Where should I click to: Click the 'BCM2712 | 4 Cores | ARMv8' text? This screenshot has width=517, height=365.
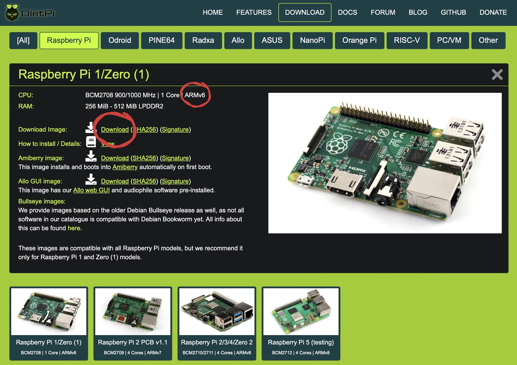point(301,353)
